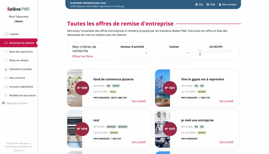
Task: Click 'PRIX DEMANDÉ : 50K À 100K CHF'
Action: pos(110,98)
